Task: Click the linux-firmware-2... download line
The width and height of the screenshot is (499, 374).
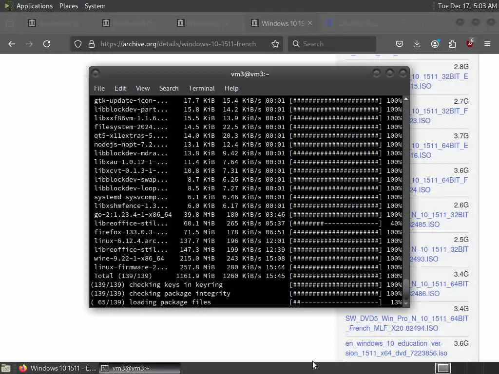Action: click(x=248, y=267)
